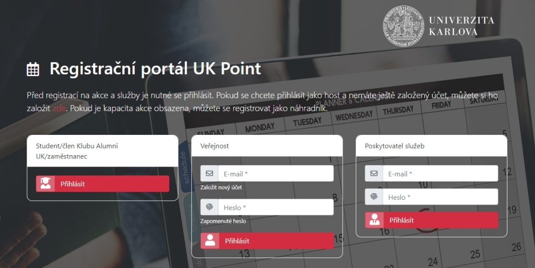Click fingerprint icon in Veřejnost password field

210,207
